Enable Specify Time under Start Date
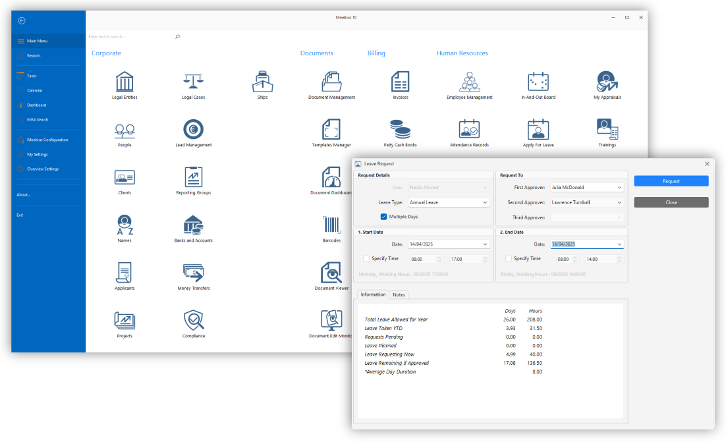 [366, 259]
